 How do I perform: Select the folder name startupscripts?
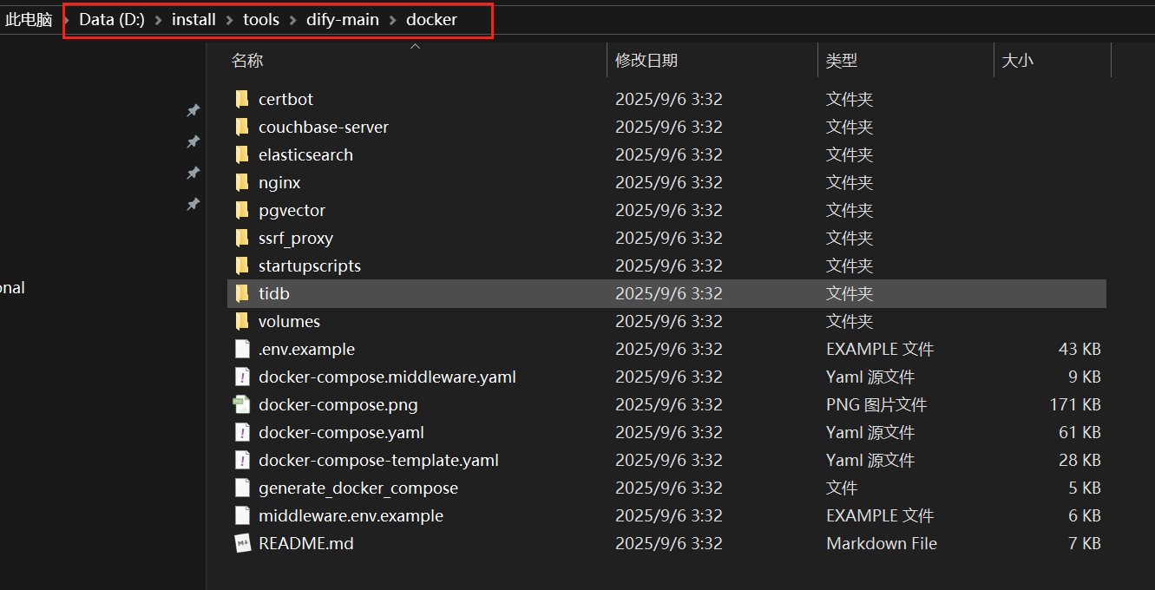pyautogui.click(x=310, y=265)
